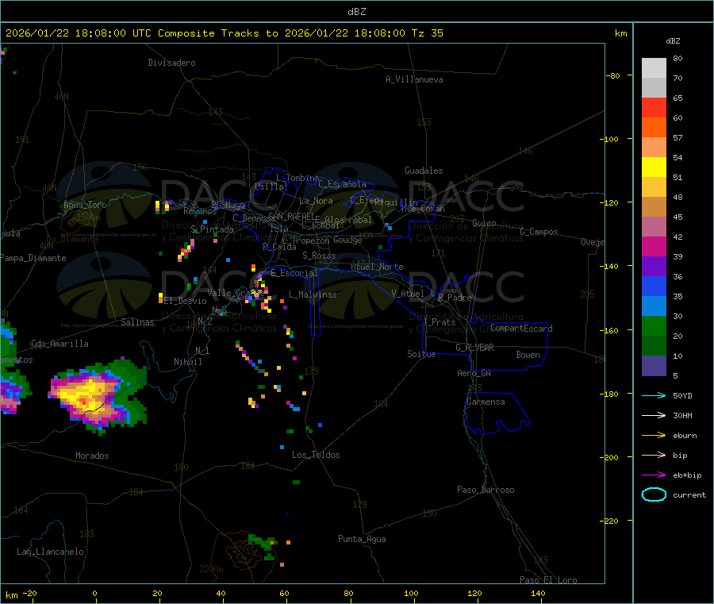
Task: Click the El_Desvio map label
Action: tap(186, 301)
